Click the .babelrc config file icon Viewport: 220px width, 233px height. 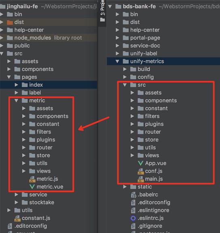(x=133, y=195)
